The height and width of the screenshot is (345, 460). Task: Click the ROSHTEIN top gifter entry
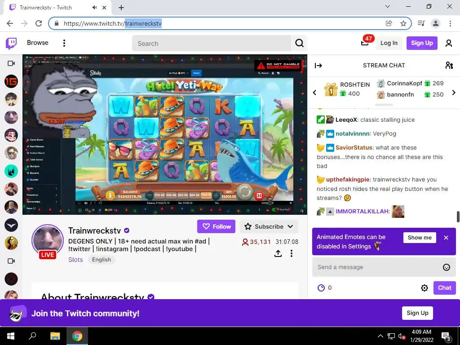click(x=347, y=89)
